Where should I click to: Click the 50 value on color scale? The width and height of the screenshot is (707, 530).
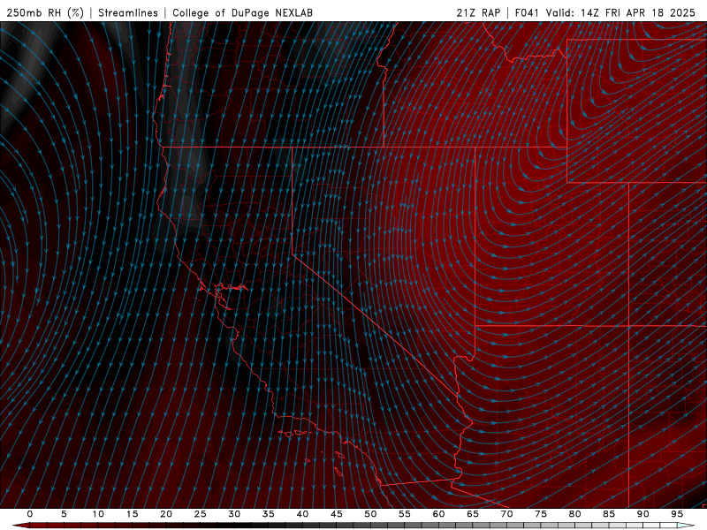click(x=370, y=514)
